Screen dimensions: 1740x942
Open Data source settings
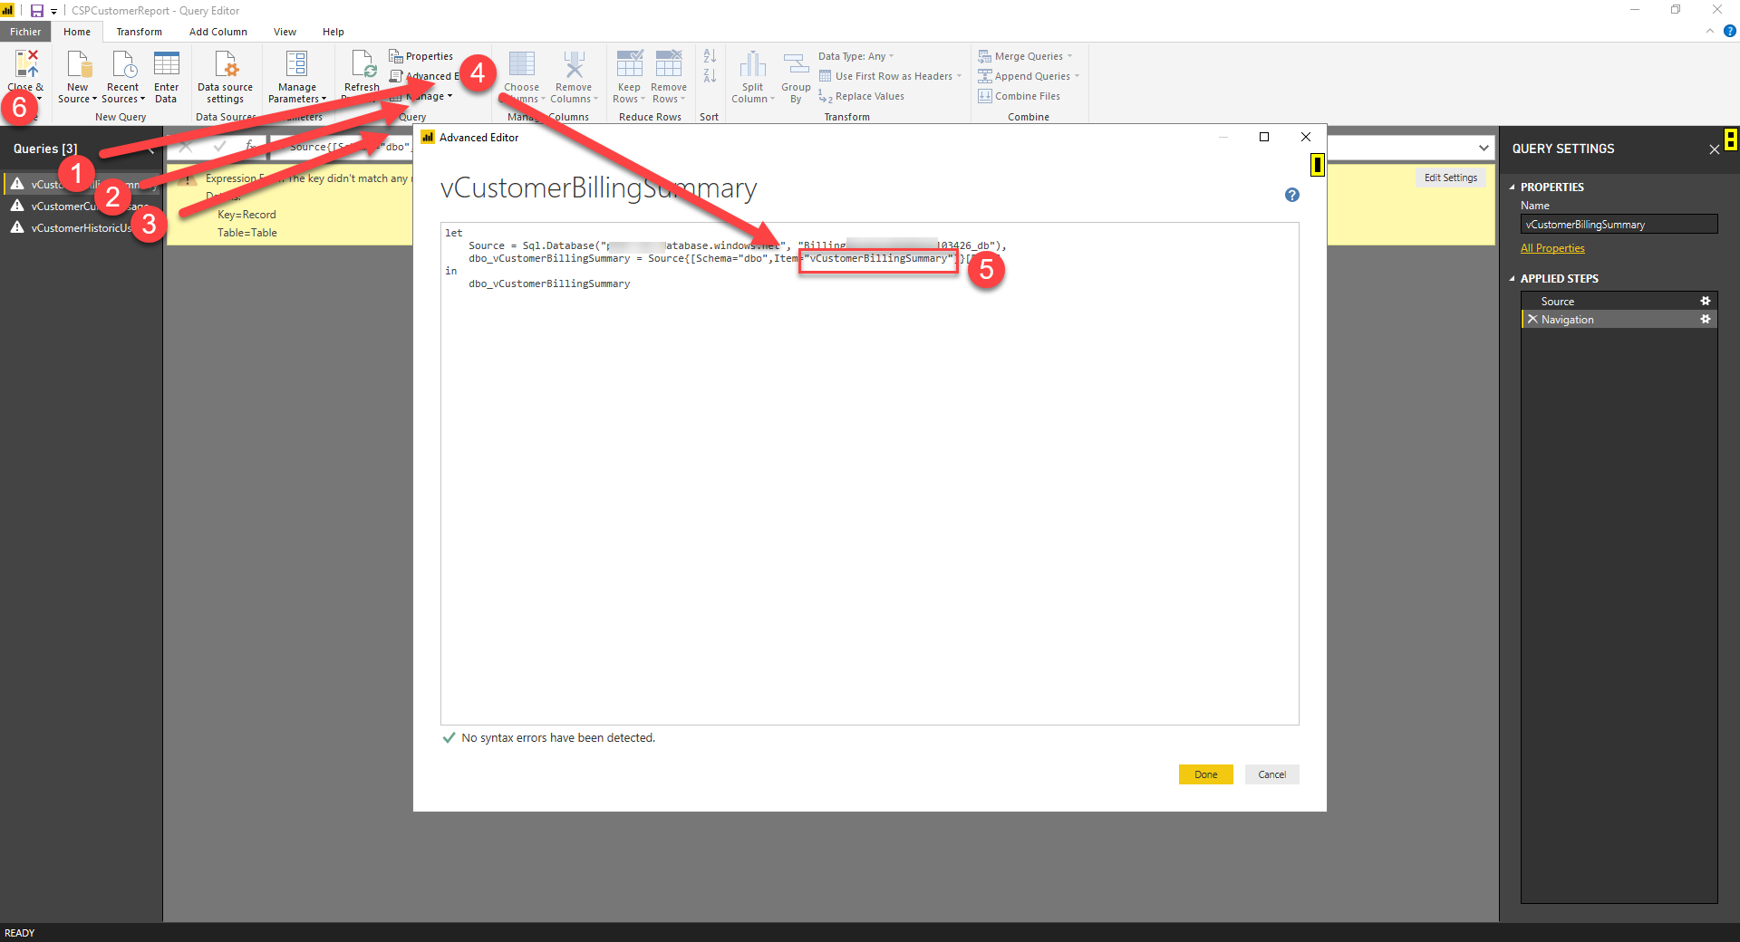pyautogui.click(x=226, y=76)
